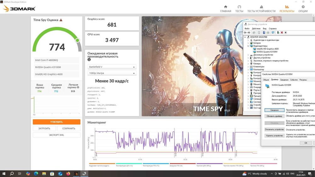Launch Microsoft Edge from the taskbar
This screenshot has height=177, width=315.
(36, 174)
